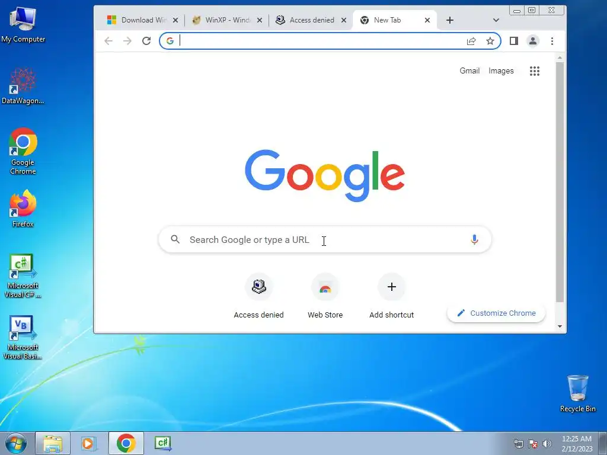Open the Action Center flag icon
The image size is (607, 455).
click(x=533, y=443)
